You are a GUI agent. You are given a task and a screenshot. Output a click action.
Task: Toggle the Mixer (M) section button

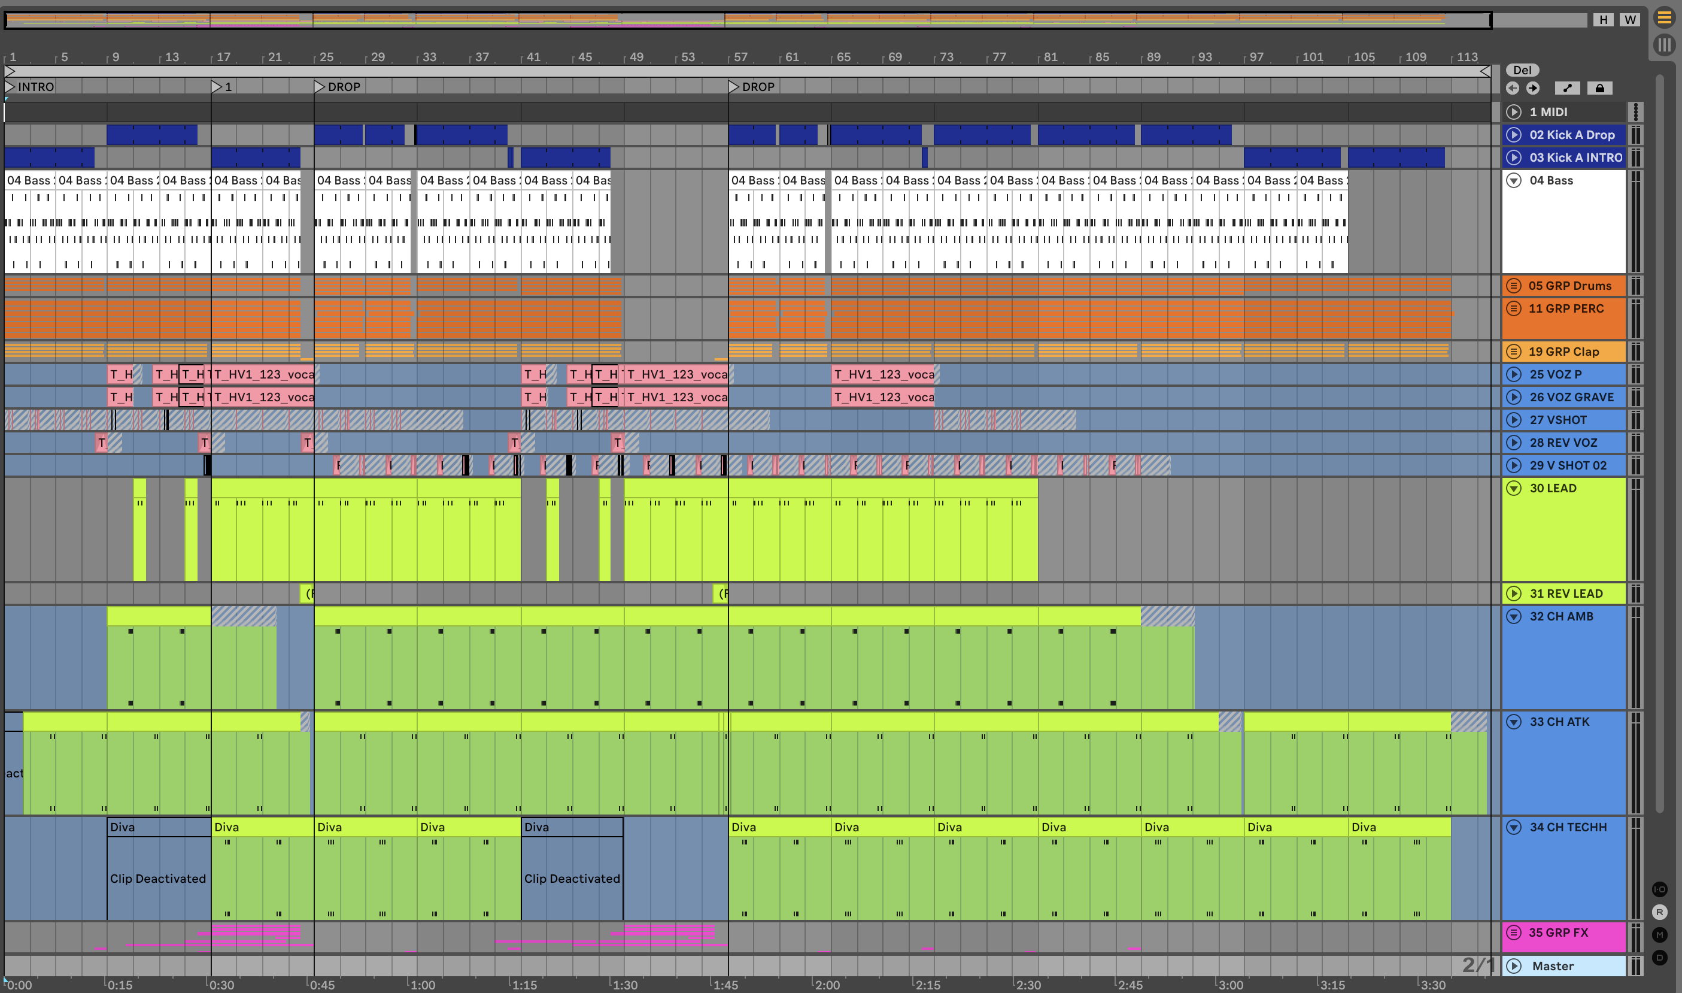1659,935
